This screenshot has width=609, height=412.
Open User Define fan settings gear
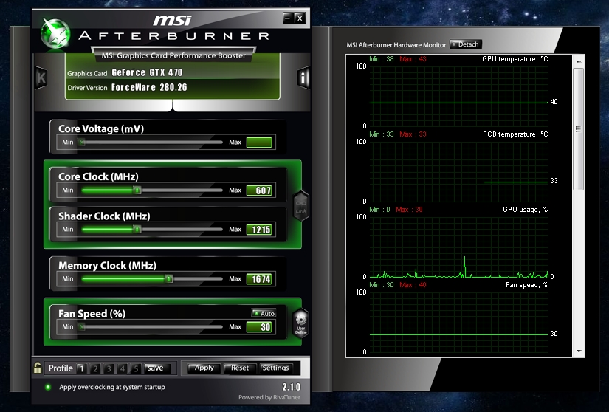coord(301,323)
